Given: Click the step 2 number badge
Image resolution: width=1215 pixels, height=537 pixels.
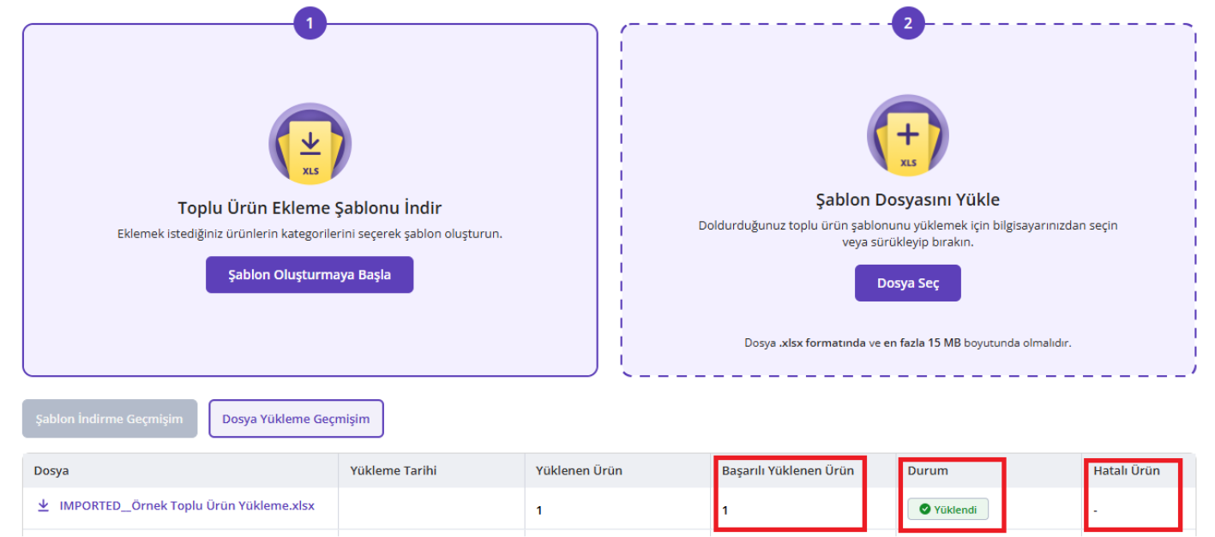Looking at the screenshot, I should pyautogui.click(x=908, y=24).
